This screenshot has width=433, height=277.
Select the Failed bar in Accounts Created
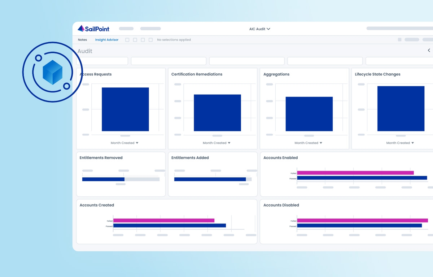[164, 220]
